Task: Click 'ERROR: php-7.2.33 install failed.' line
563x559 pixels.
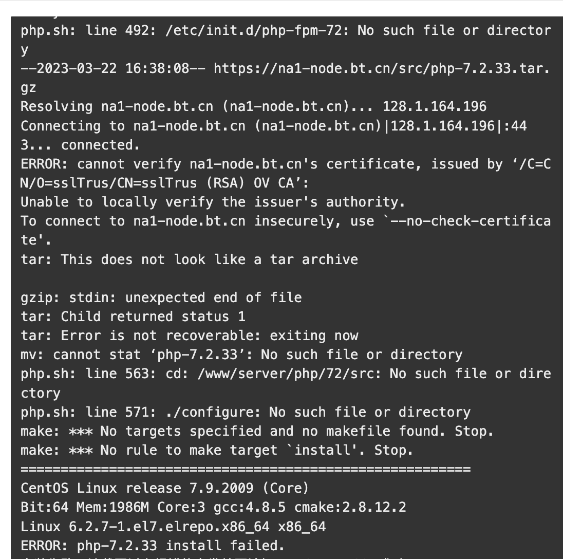Action: pos(153,545)
